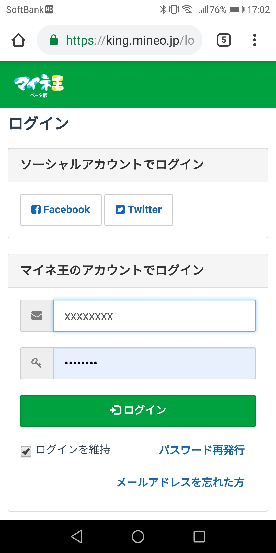The height and width of the screenshot is (553, 276).
Task: Focus the email address input field
Action: pyautogui.click(x=154, y=316)
